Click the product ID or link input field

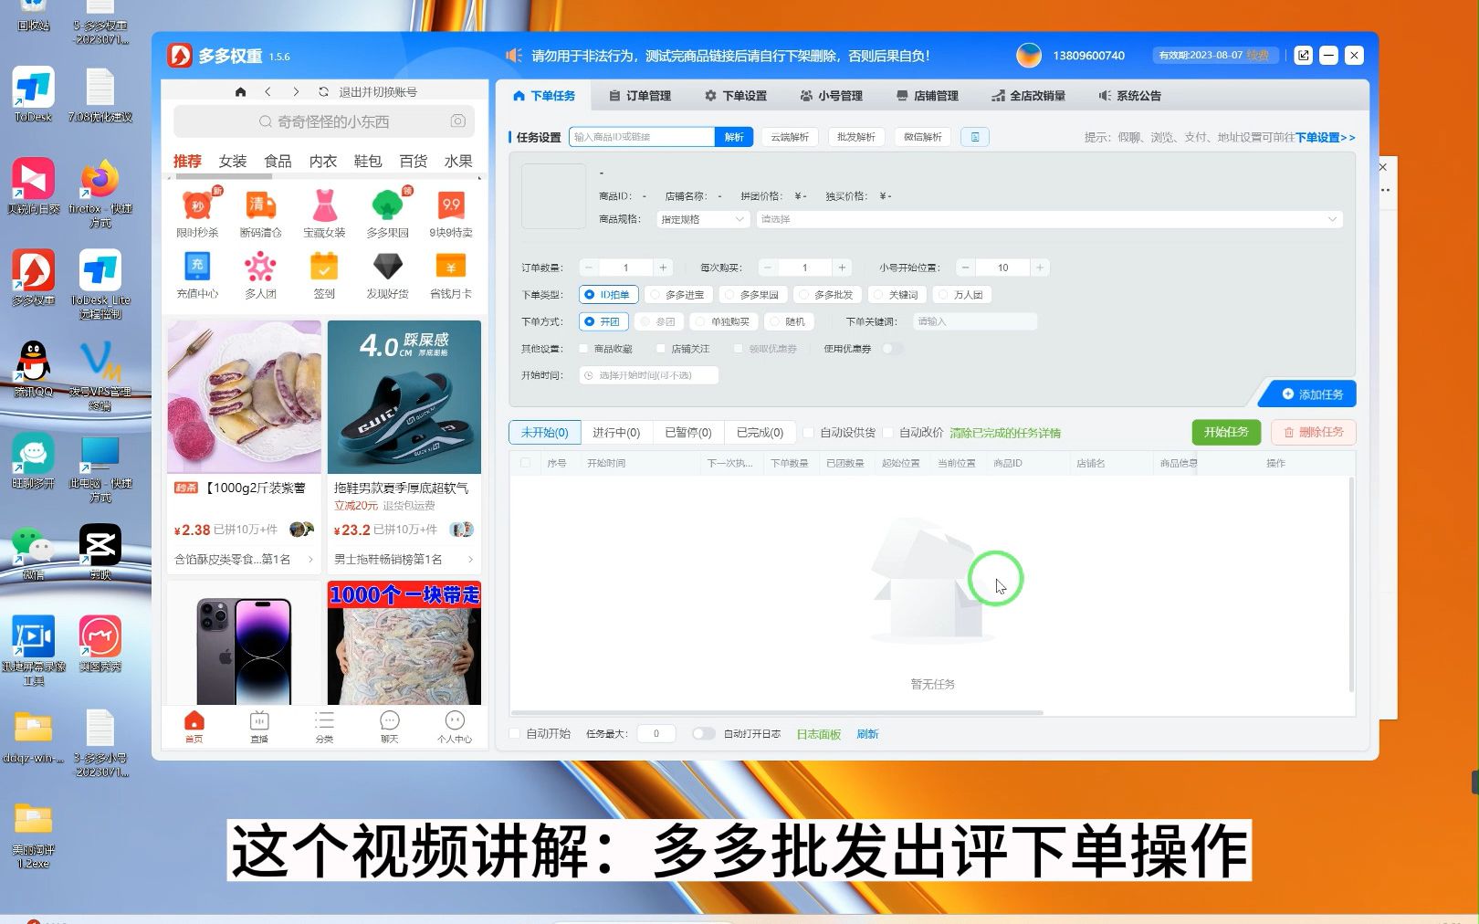pyautogui.click(x=642, y=137)
